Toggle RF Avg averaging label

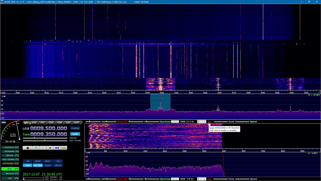[209, 122]
